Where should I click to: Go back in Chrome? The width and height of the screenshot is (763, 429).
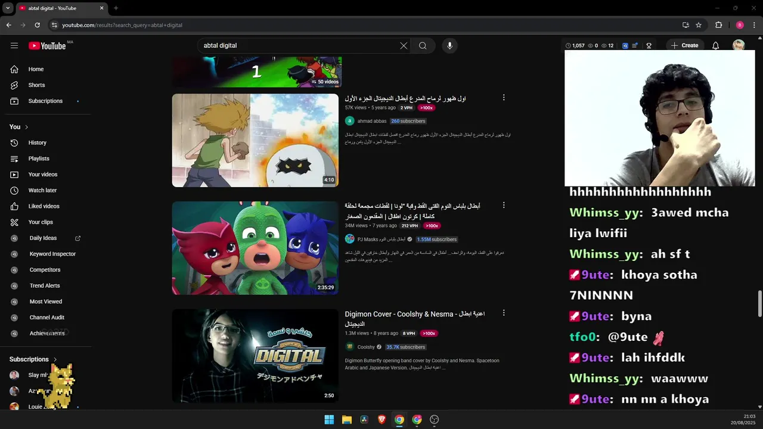(x=8, y=25)
